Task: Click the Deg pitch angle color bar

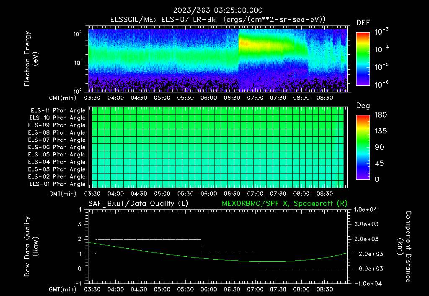Action: (x=363, y=148)
